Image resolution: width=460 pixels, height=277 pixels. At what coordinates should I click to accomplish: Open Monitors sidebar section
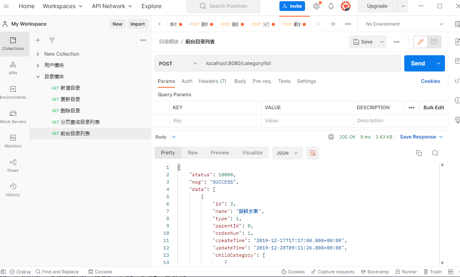click(13, 141)
